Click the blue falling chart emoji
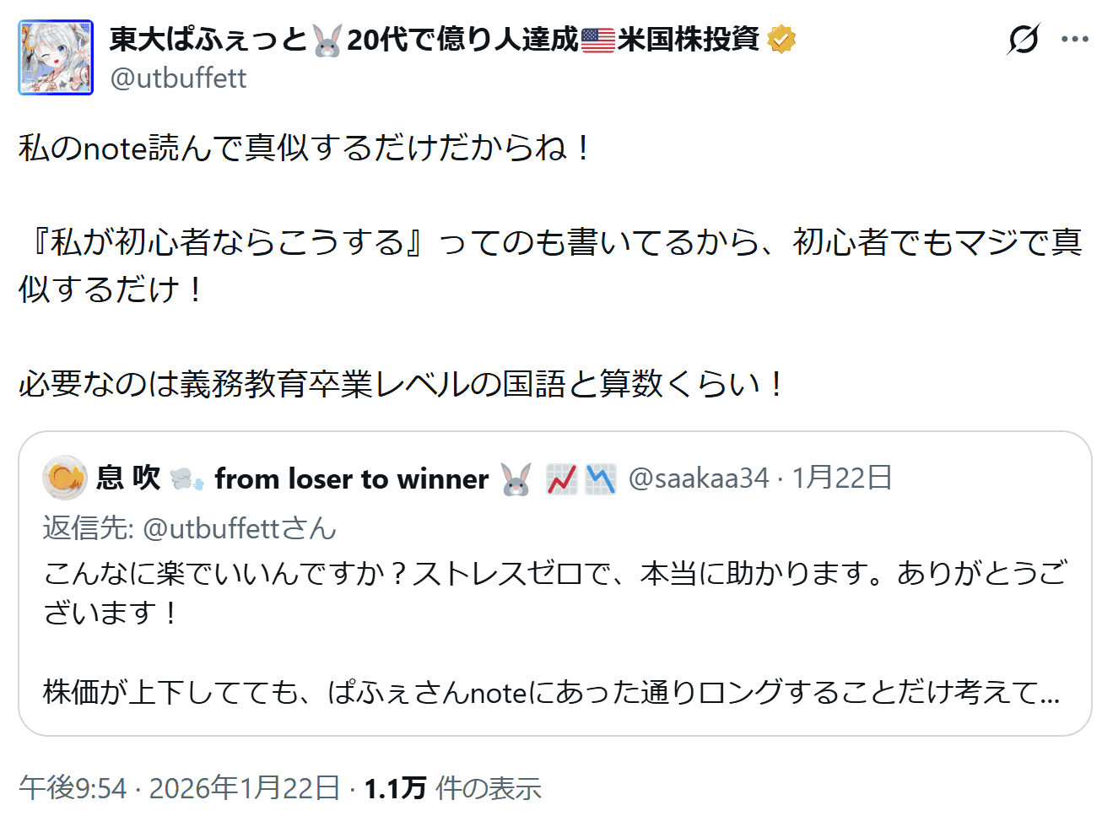 pos(601,479)
